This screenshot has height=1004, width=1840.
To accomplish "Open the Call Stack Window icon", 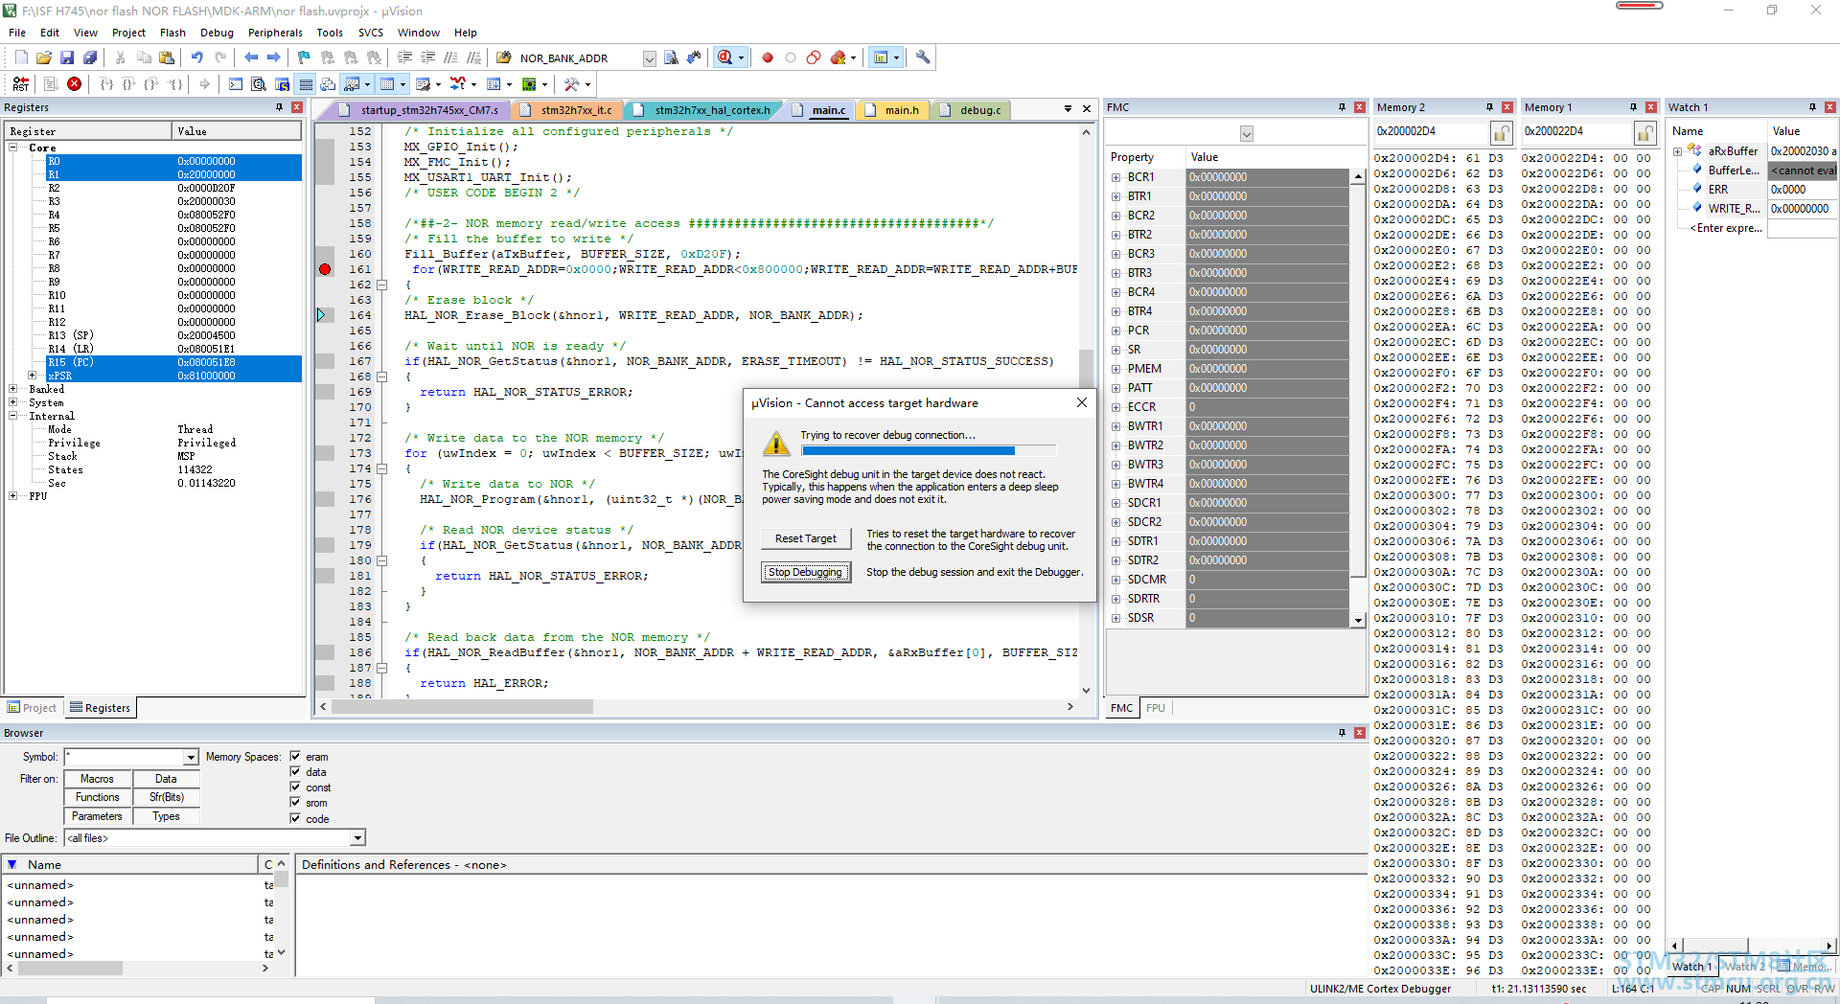I will pos(328,84).
